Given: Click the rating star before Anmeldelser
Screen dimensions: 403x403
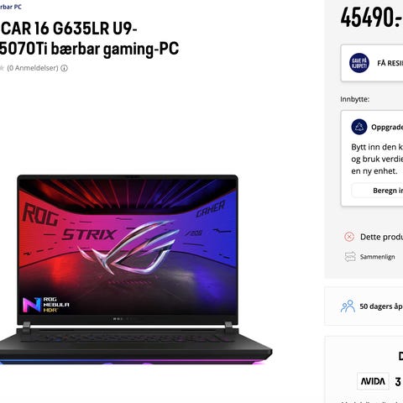Looking at the screenshot, I should click(x=2, y=68).
